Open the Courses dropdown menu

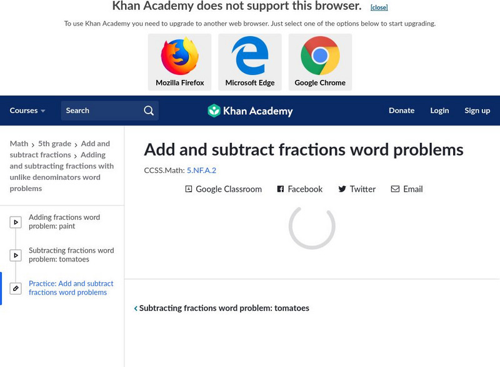coord(27,110)
